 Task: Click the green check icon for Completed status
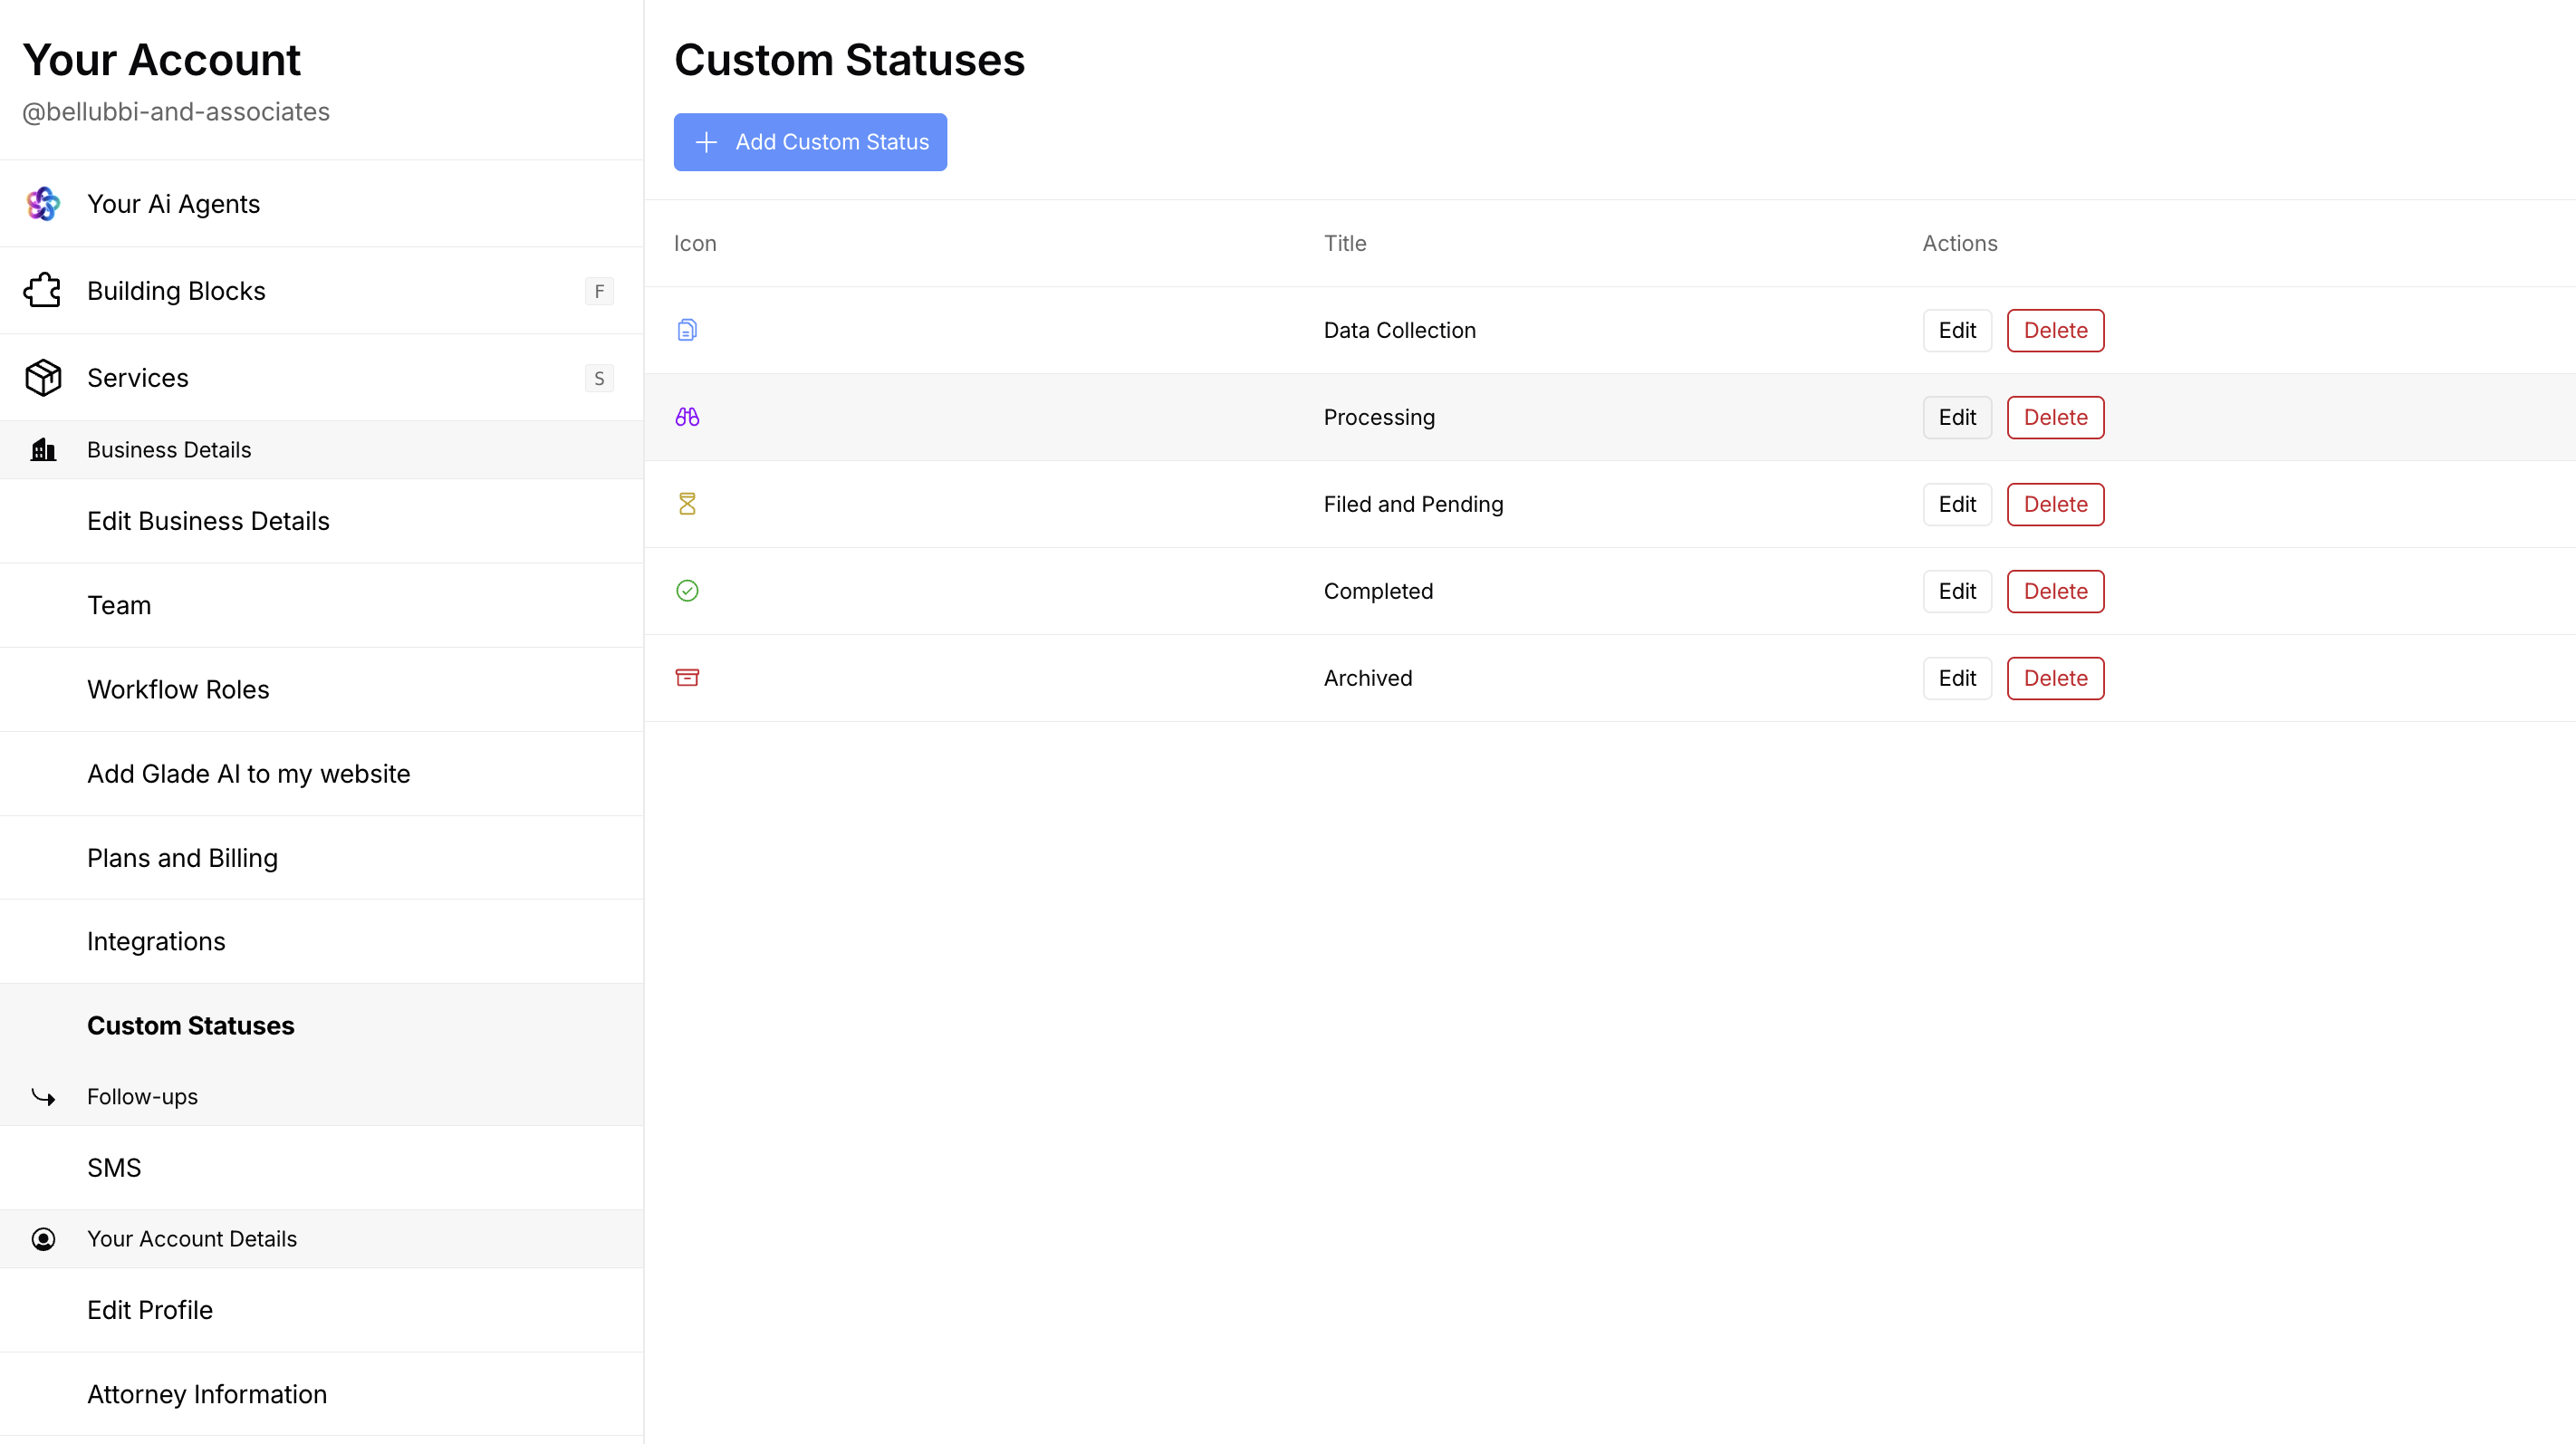(687, 591)
